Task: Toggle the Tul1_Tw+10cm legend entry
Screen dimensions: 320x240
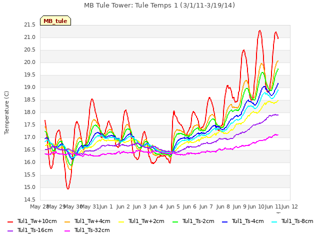Action: 32,221
